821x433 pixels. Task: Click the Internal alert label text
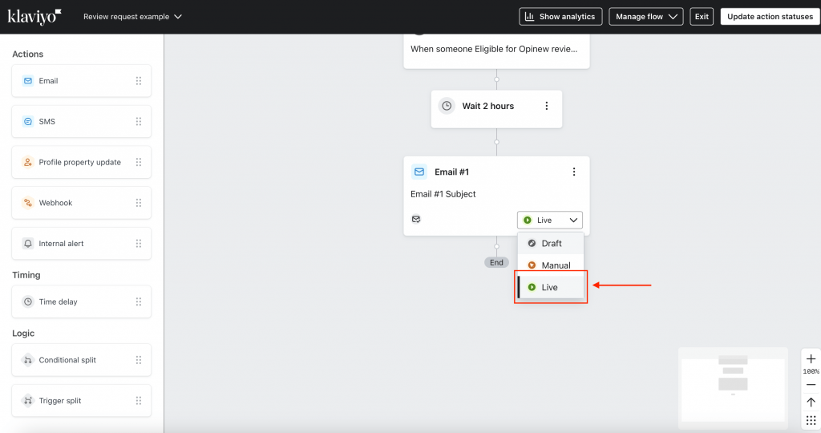[x=61, y=244]
